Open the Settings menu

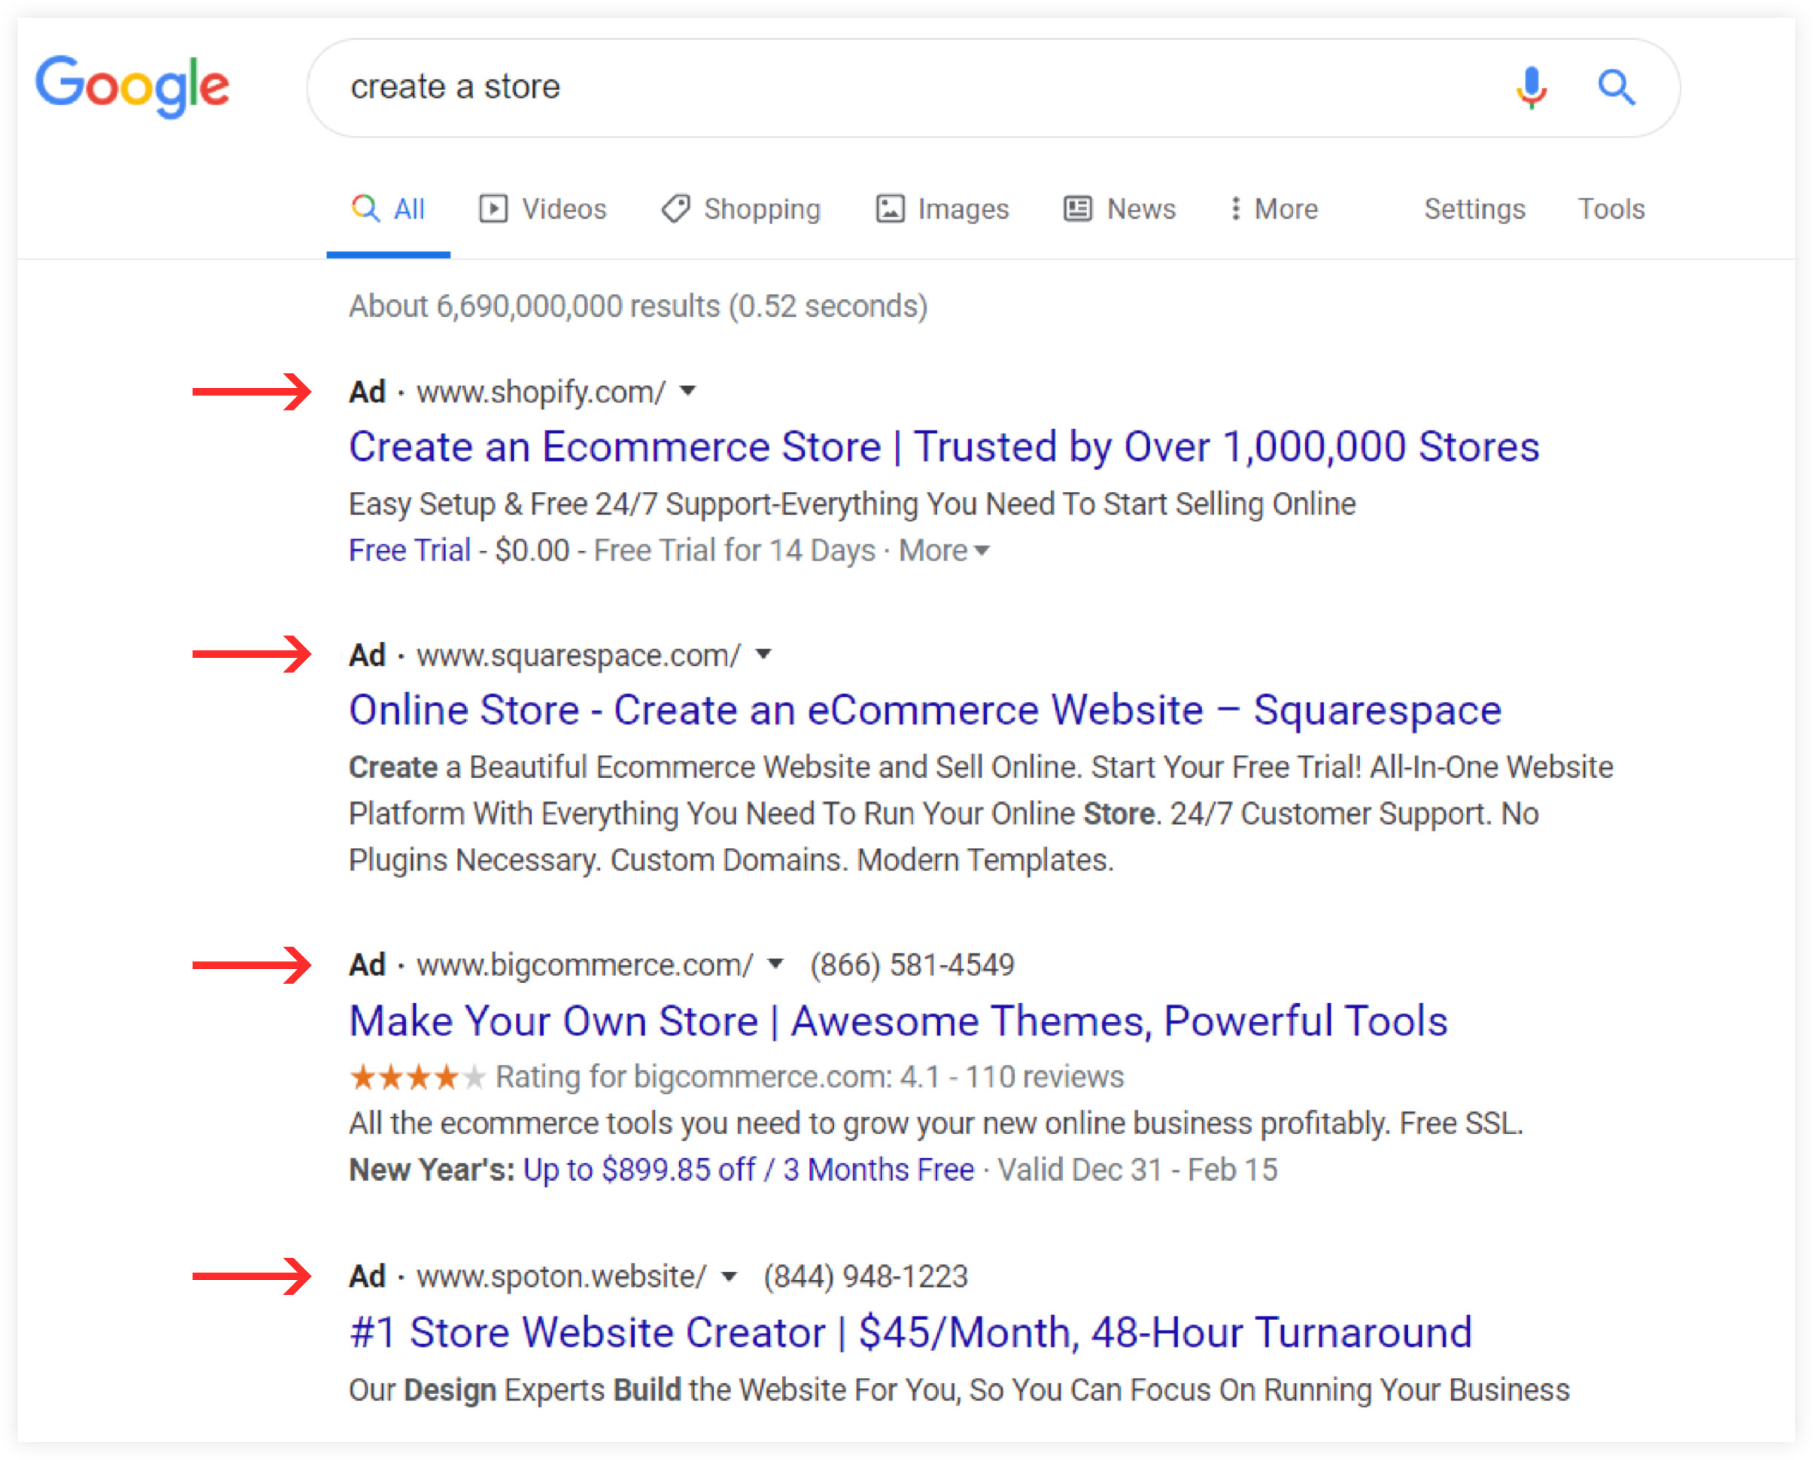[x=1474, y=209]
